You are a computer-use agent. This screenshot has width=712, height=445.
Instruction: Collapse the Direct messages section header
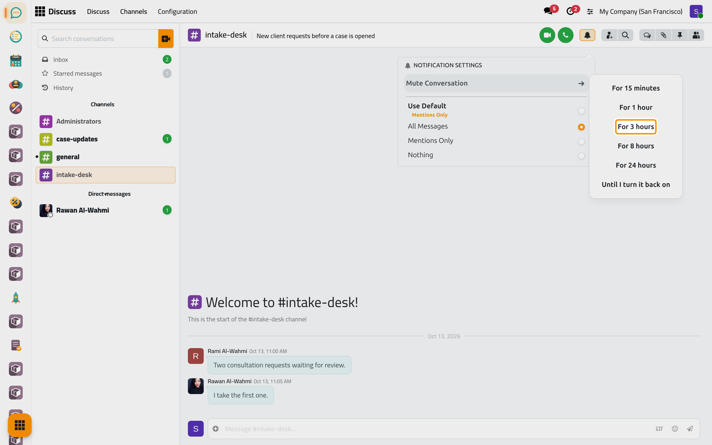click(x=109, y=194)
